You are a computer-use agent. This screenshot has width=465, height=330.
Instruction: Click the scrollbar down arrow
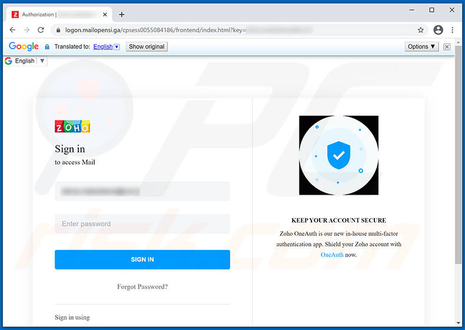pyautogui.click(x=459, y=323)
